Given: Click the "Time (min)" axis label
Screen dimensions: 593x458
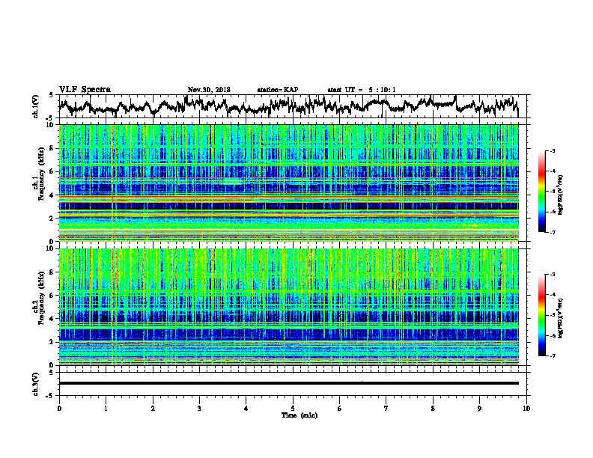Looking at the screenshot, I should tap(299, 415).
